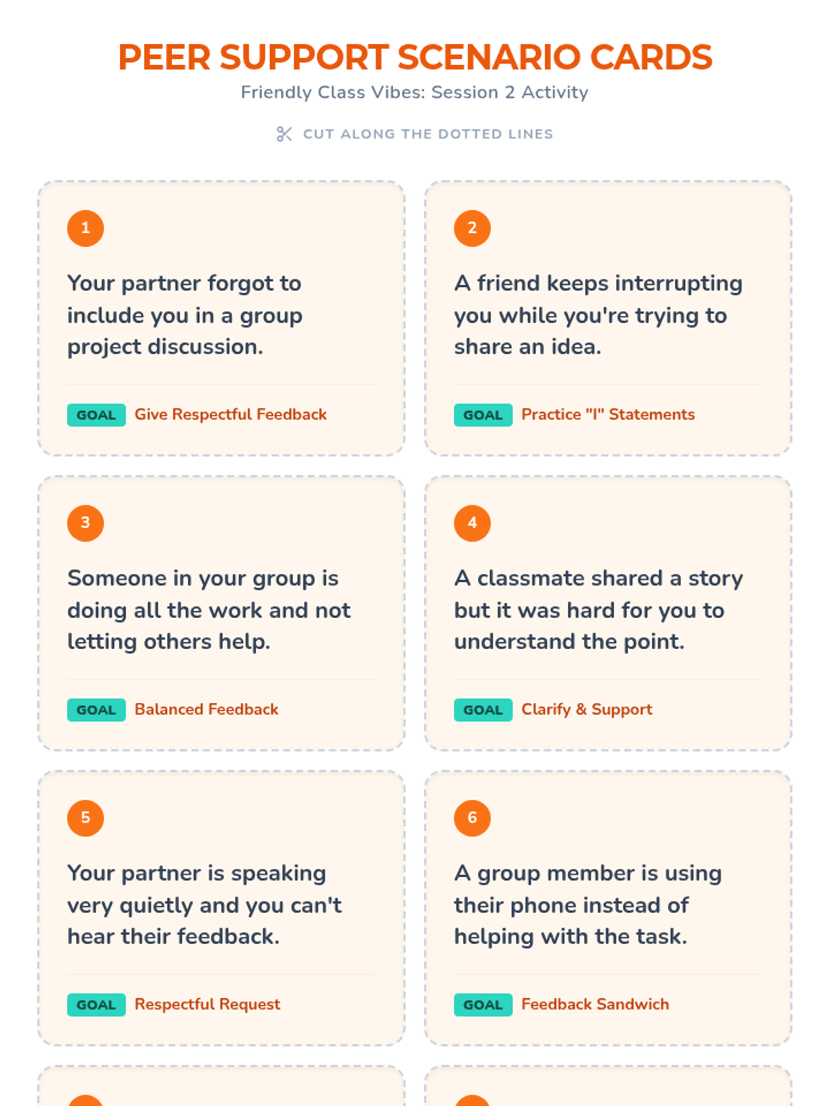This screenshot has height=1106, width=829.
Task: Click GOAL tag beside Clarify & Support
Action: pos(483,710)
